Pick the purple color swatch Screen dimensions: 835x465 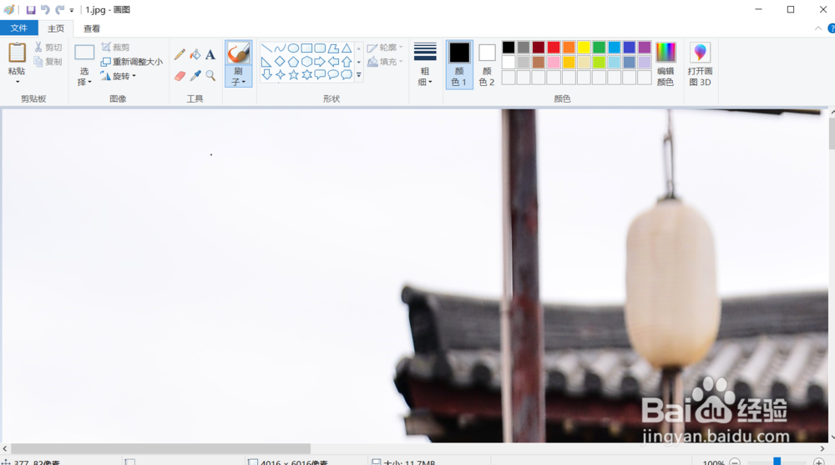coord(645,48)
